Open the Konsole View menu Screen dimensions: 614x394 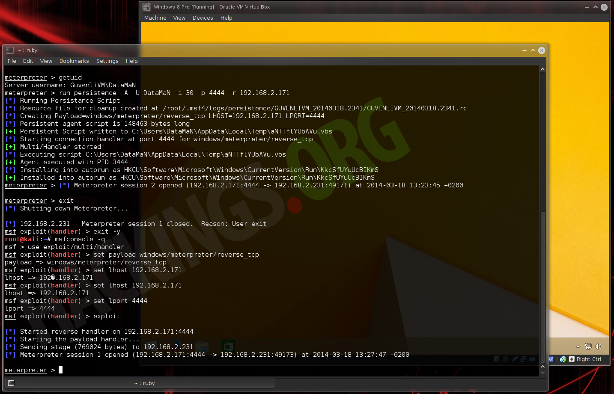click(46, 61)
